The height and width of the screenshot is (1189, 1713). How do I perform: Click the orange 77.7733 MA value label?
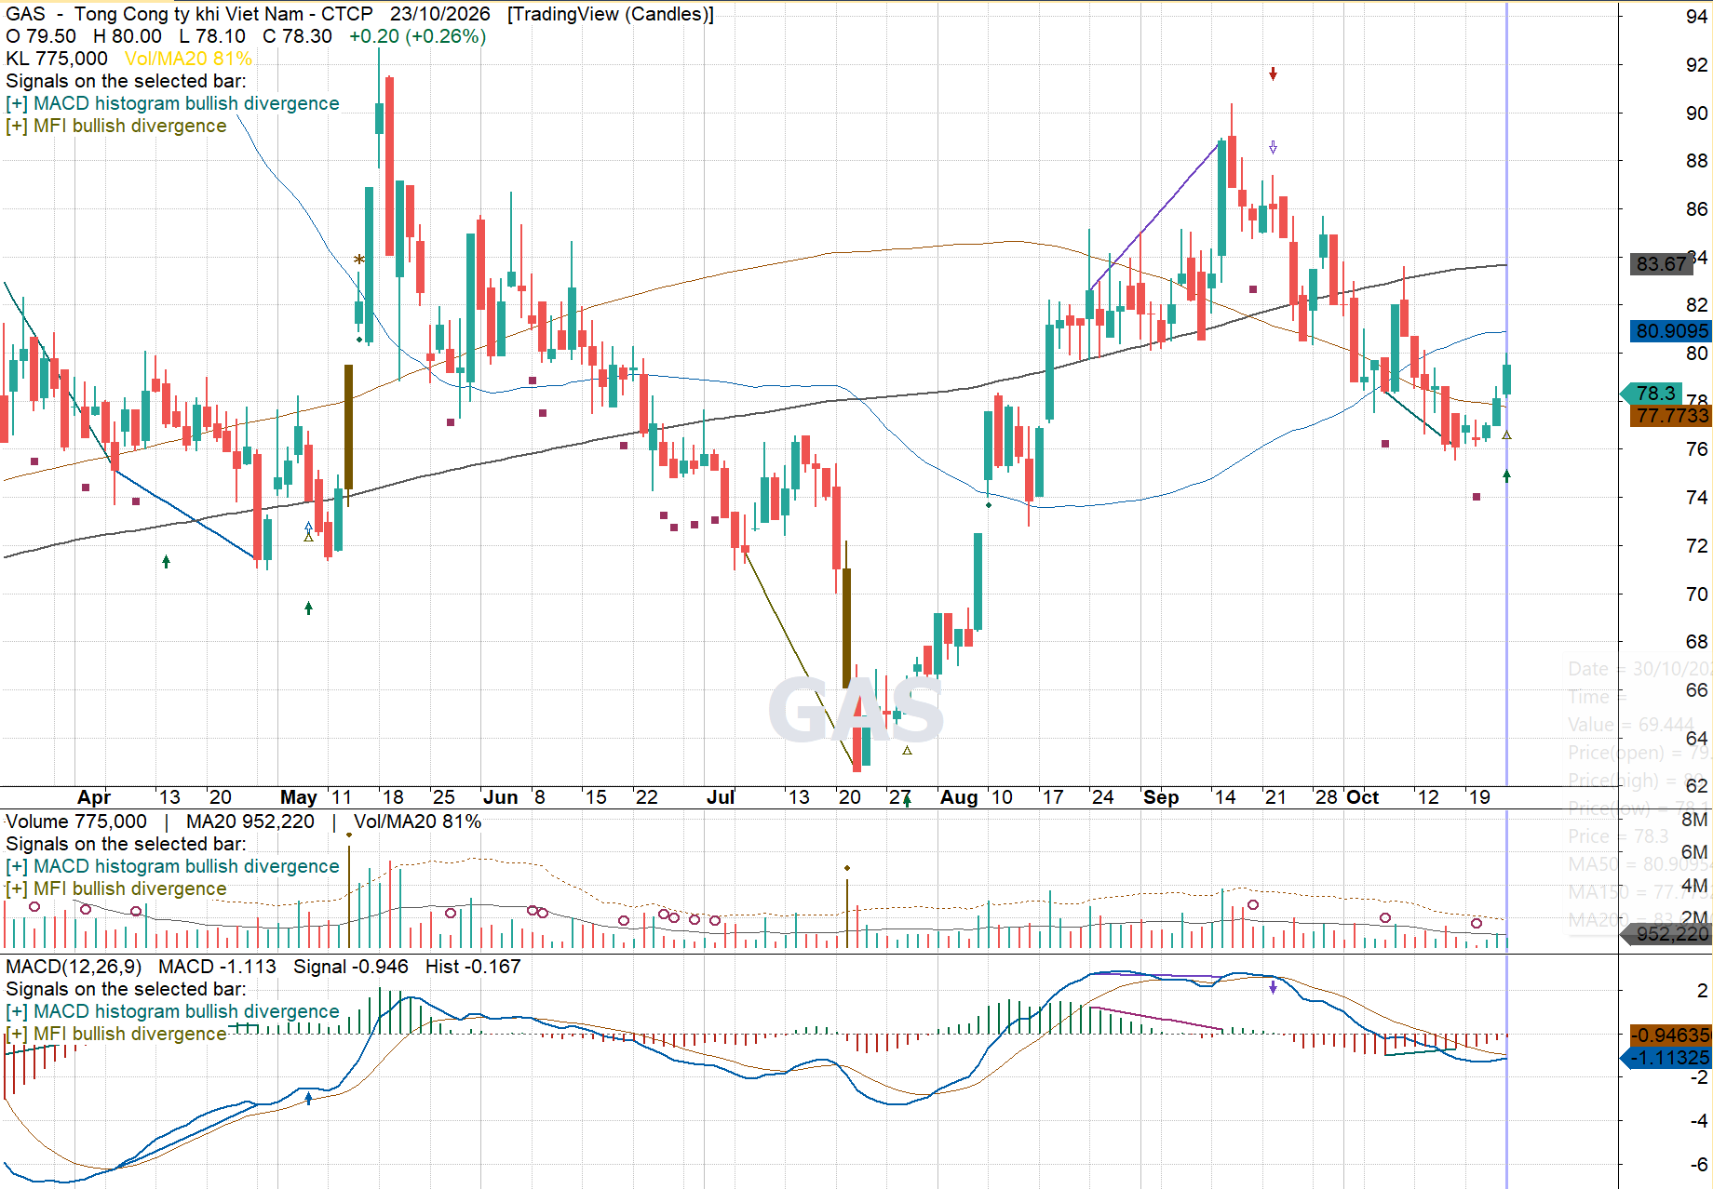click(x=1671, y=415)
